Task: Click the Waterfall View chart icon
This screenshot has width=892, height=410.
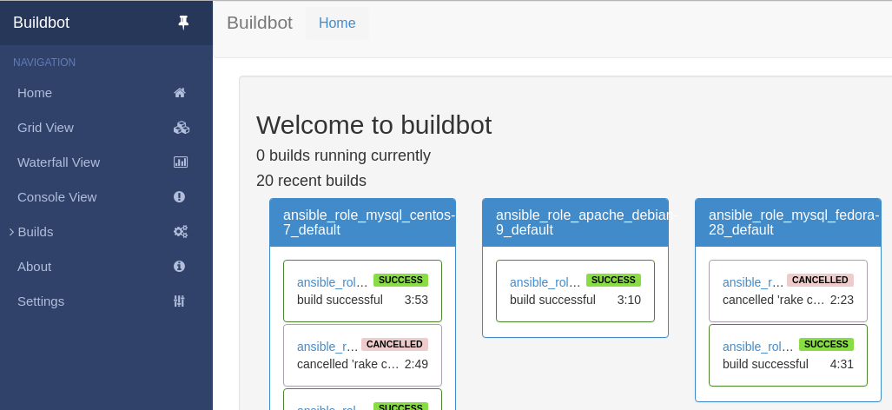Action: click(181, 162)
